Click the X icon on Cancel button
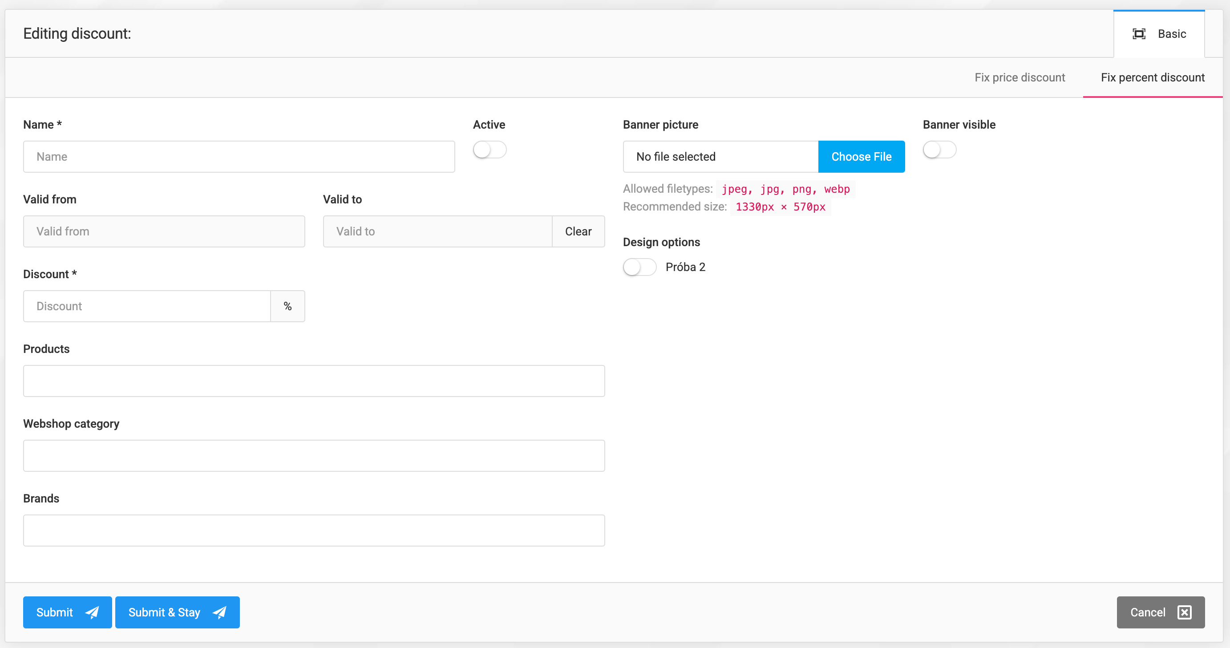Image resolution: width=1230 pixels, height=648 pixels. 1185,612
